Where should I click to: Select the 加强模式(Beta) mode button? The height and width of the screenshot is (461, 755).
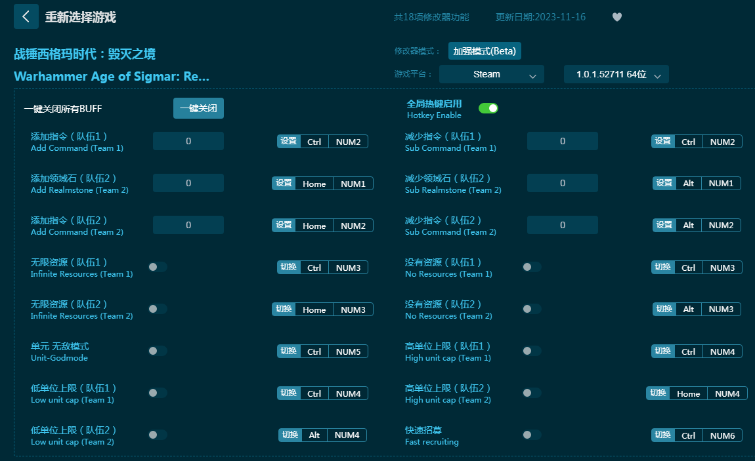point(485,50)
